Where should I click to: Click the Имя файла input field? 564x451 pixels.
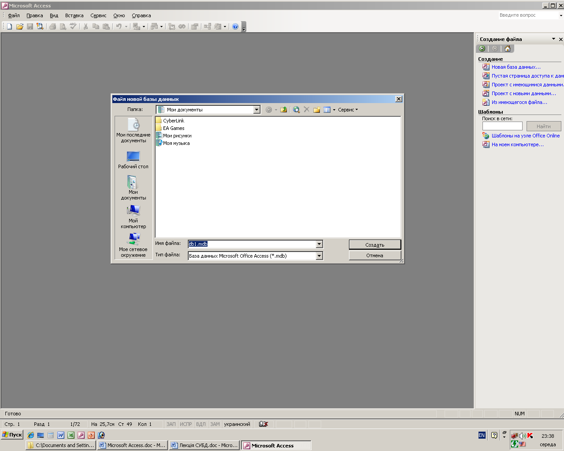[x=252, y=244]
